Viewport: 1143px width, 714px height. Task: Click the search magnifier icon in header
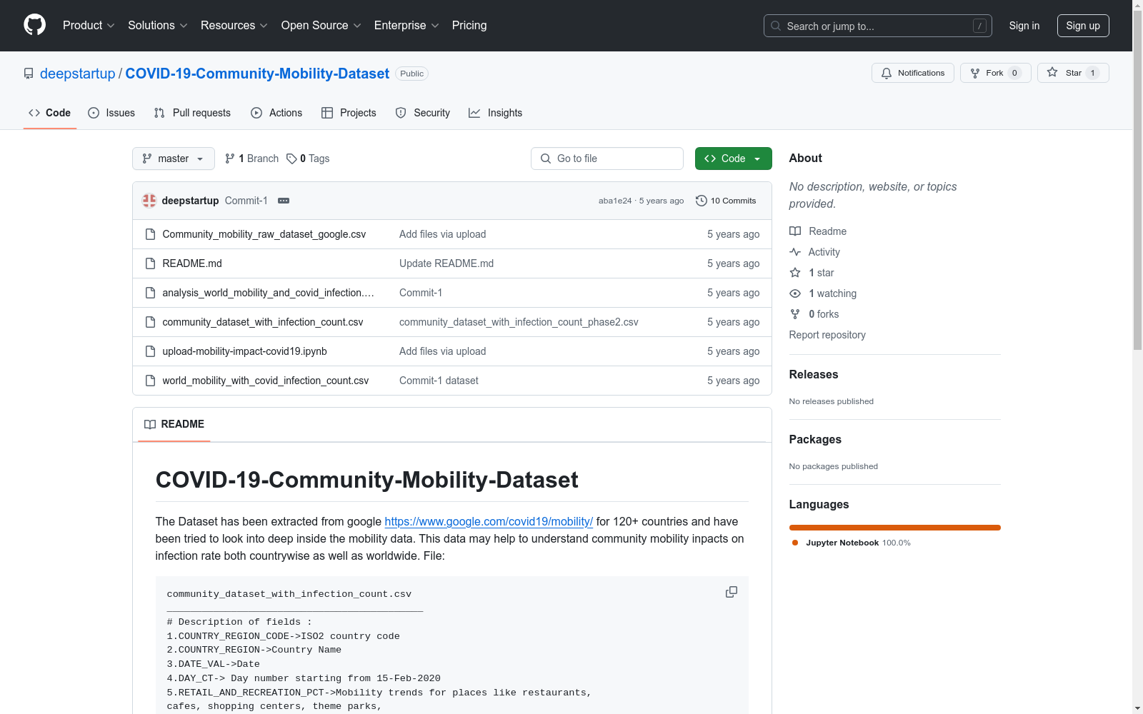[776, 26]
